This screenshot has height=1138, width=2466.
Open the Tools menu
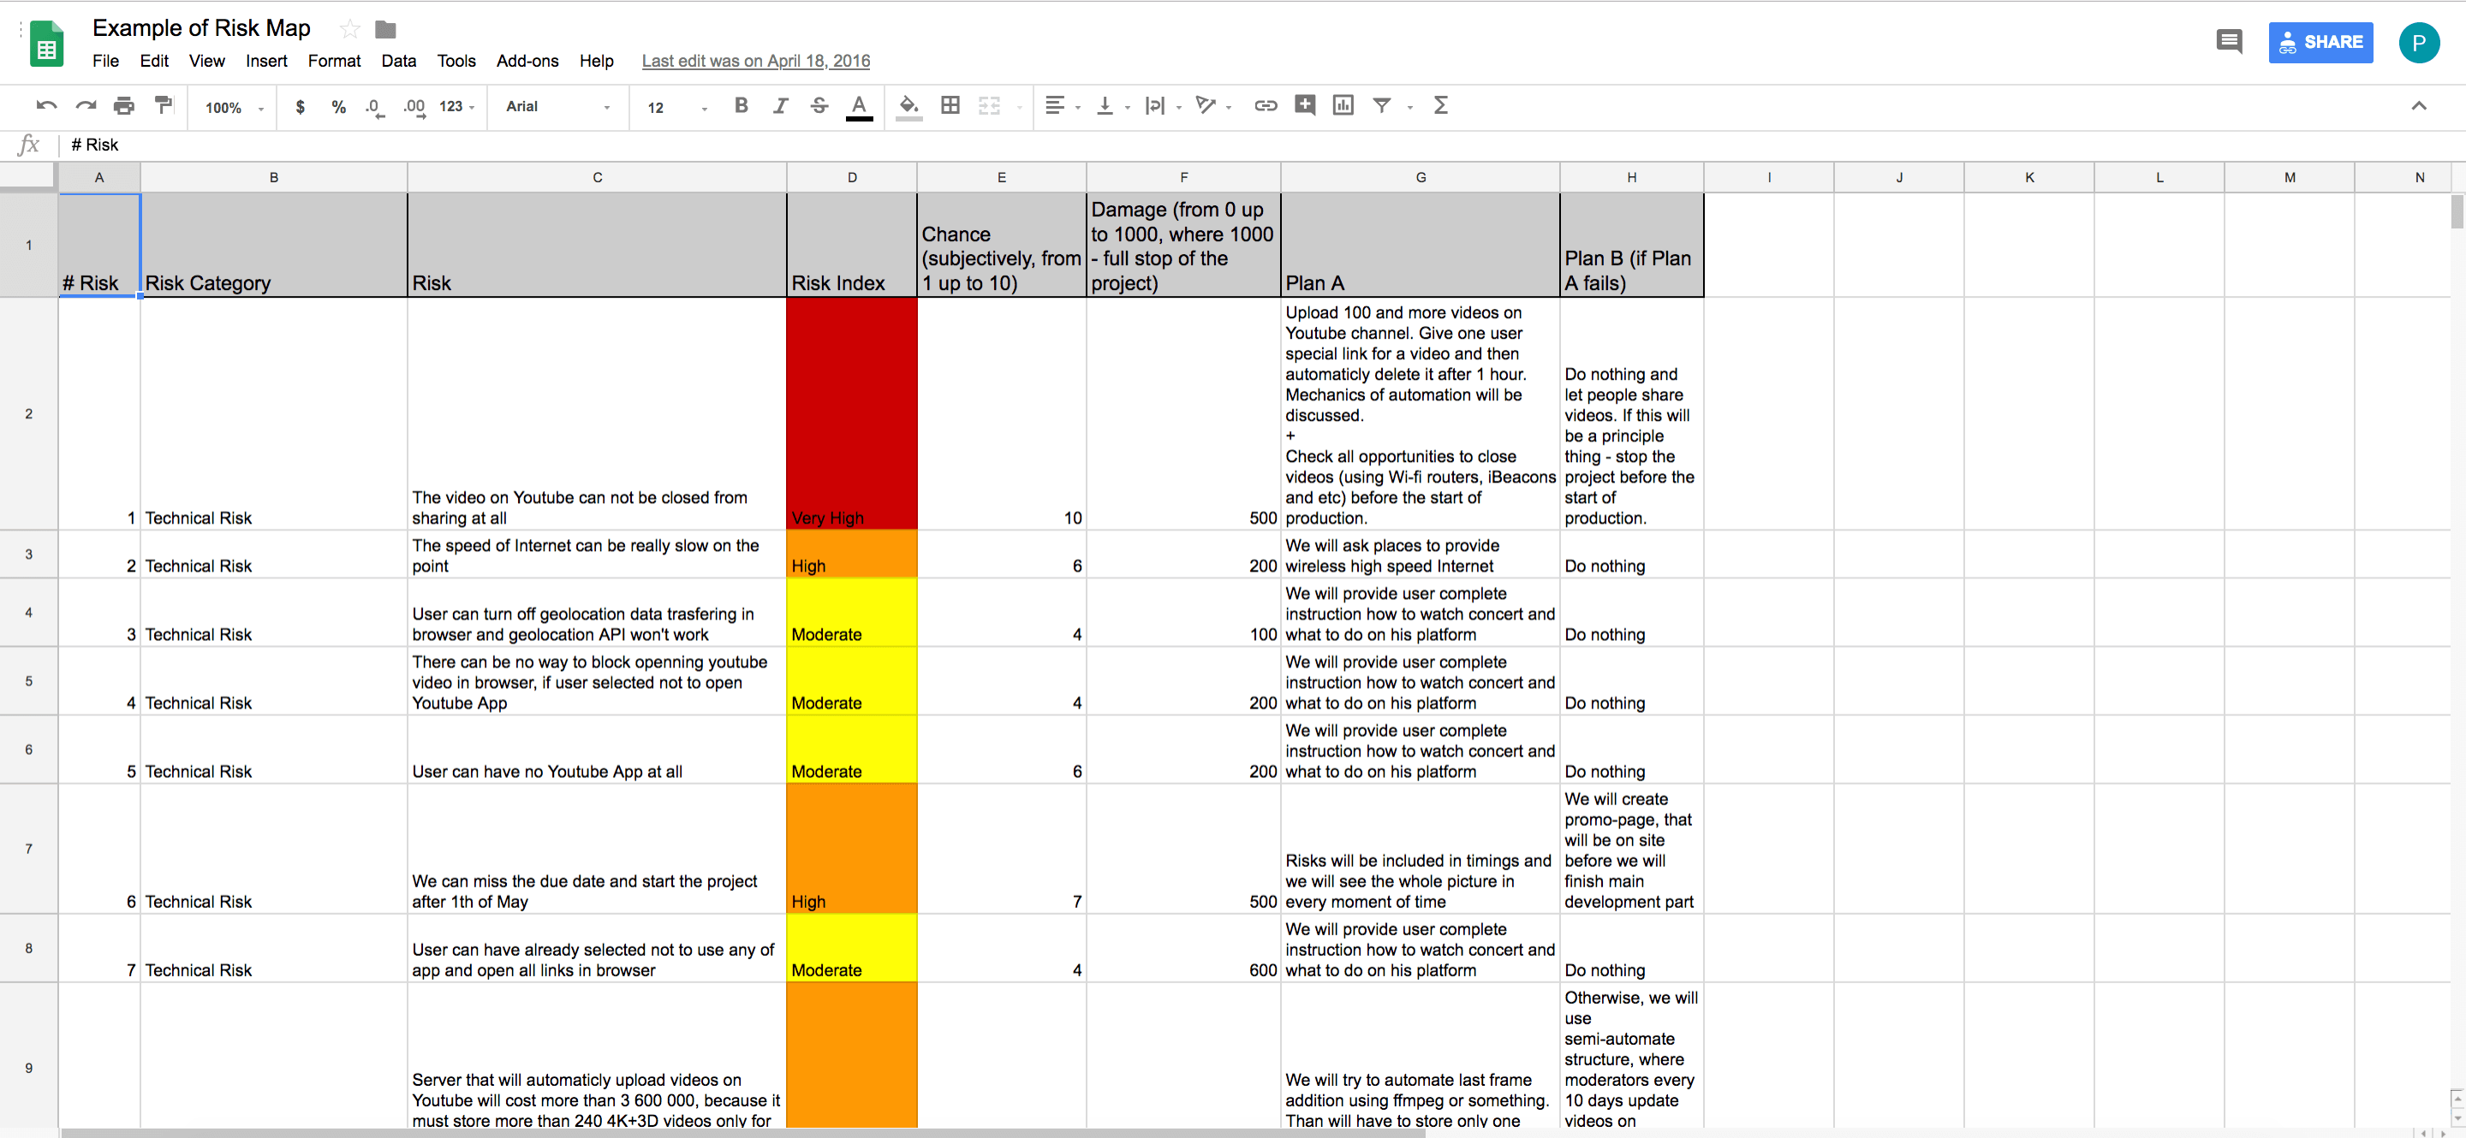tap(456, 62)
